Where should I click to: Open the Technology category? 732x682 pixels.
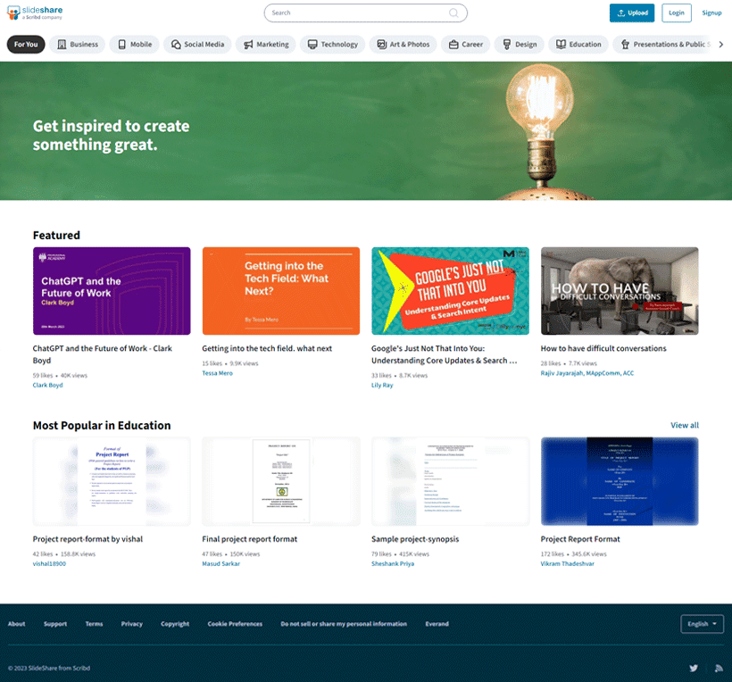point(333,45)
